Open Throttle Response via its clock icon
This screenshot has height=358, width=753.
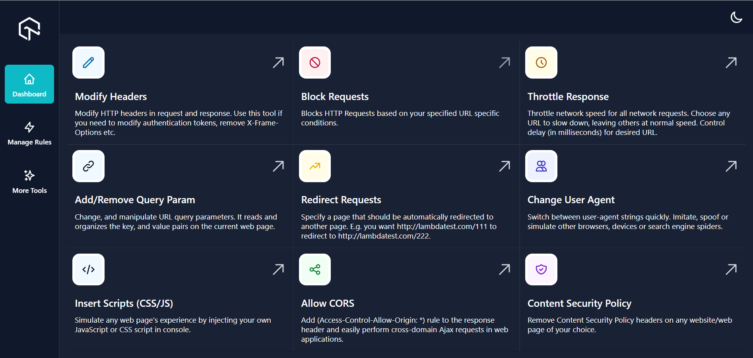pyautogui.click(x=541, y=62)
